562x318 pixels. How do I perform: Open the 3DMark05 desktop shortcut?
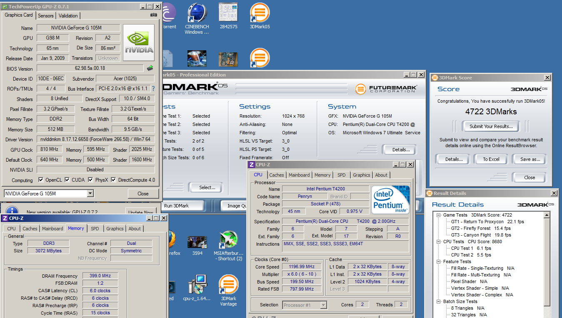[x=260, y=16]
